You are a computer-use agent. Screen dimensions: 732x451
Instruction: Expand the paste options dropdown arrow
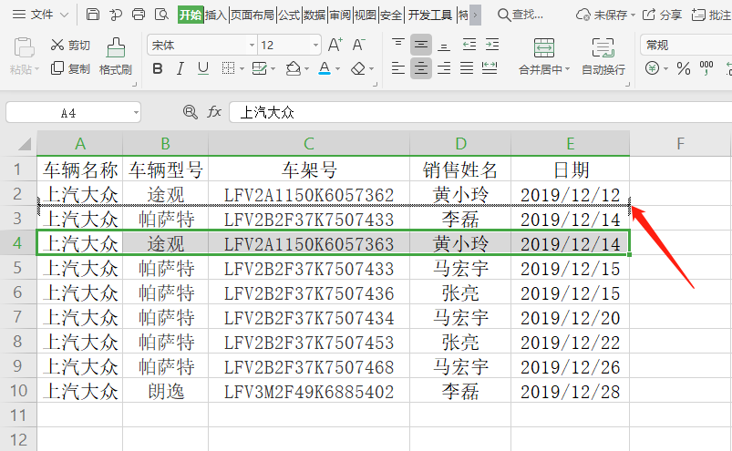tap(36, 69)
